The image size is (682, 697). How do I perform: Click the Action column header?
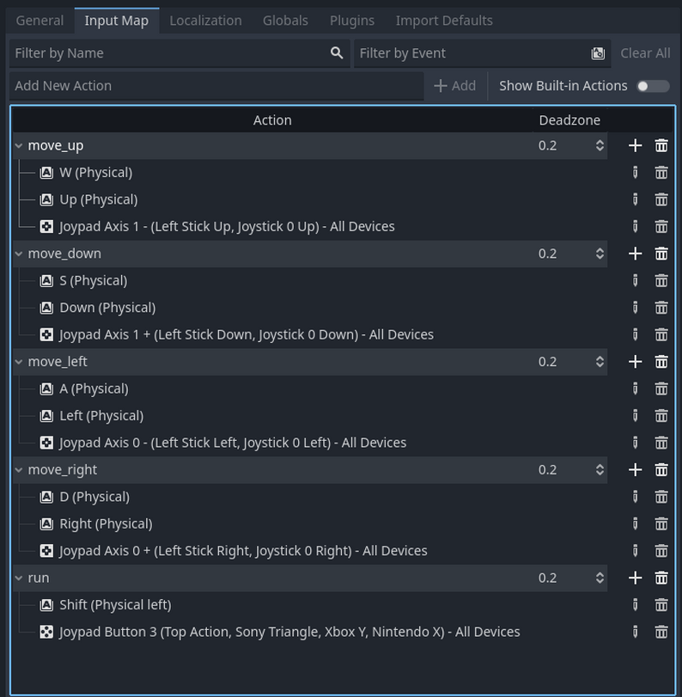(272, 120)
